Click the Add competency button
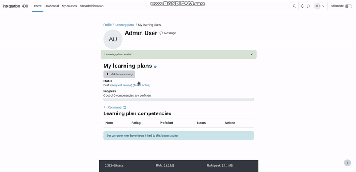 tap(119, 74)
